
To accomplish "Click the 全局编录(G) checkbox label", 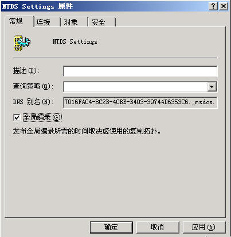I will pos(42,117).
